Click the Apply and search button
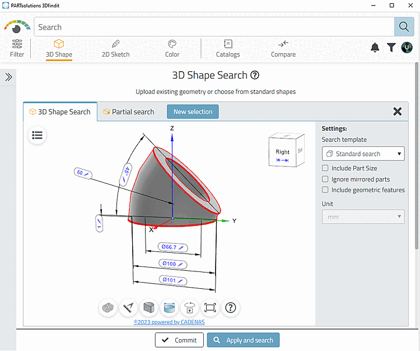 [243, 340]
